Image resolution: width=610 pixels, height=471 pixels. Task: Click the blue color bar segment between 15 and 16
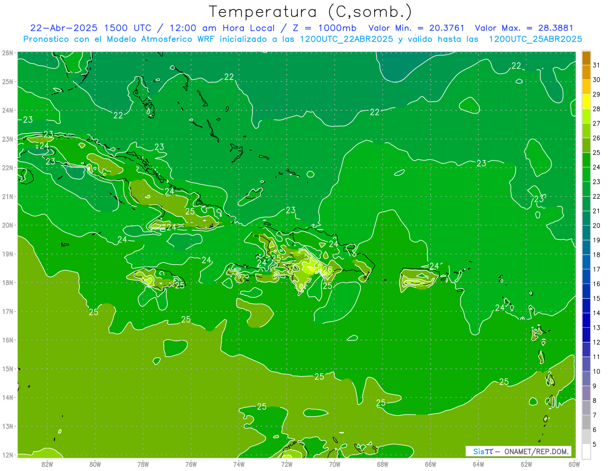pos(586,291)
